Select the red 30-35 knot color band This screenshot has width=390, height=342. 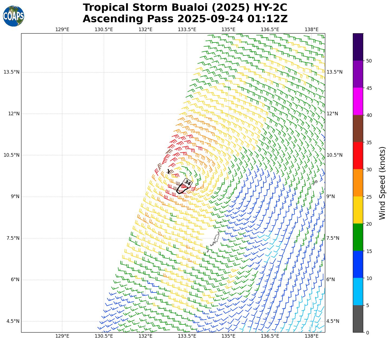(x=358, y=156)
